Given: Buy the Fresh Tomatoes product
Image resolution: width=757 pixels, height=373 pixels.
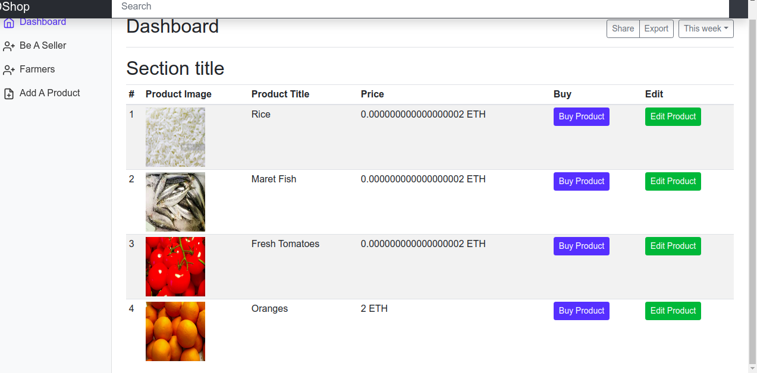Looking at the screenshot, I should (582, 246).
